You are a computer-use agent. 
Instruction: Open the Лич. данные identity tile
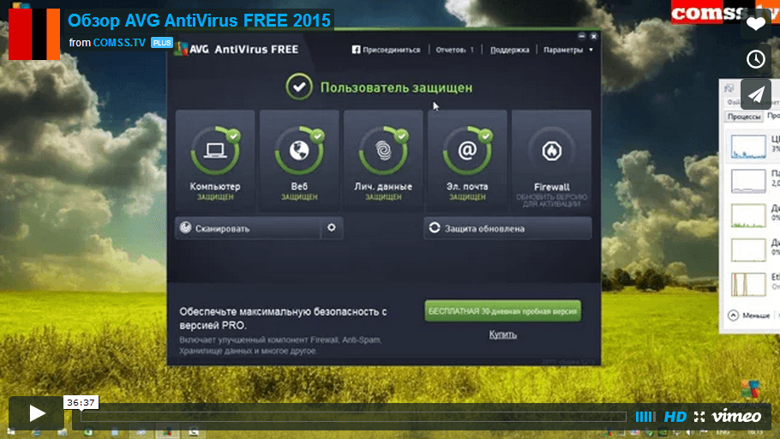click(383, 161)
